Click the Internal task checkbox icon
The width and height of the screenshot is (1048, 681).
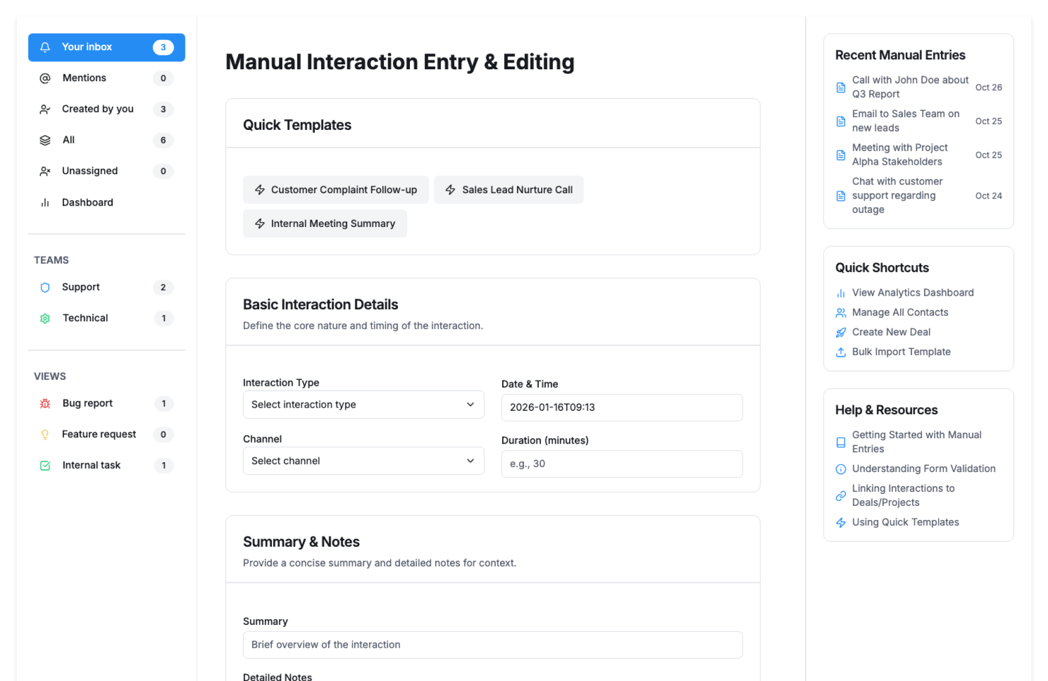[45, 465]
